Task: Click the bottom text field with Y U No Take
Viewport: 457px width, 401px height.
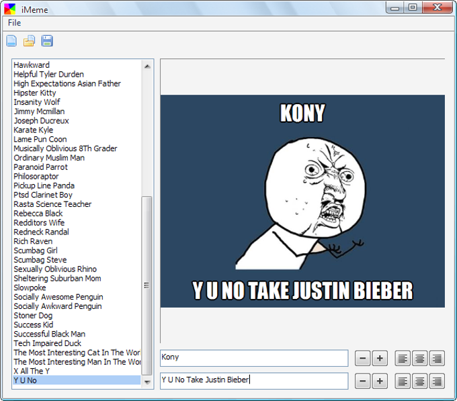Action: [254, 381]
